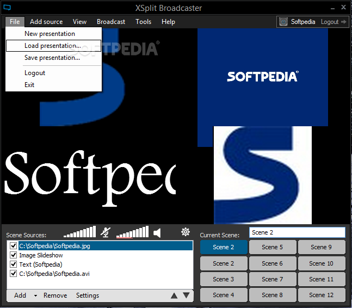Switch to Scene 7
The width and height of the screenshot is (352, 308).
click(x=273, y=279)
